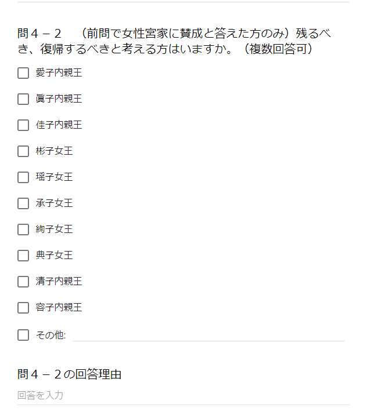This screenshot has height=415, width=367.
Task: Select the 清子内親王 checkbox
Action: coord(23,282)
